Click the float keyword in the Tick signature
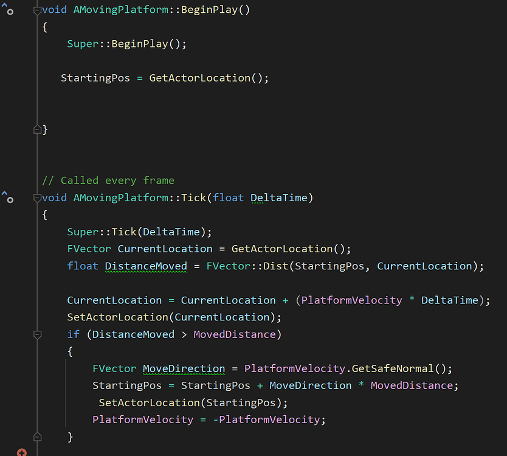Viewport: 507px width, 456px height. pyautogui.click(x=228, y=198)
